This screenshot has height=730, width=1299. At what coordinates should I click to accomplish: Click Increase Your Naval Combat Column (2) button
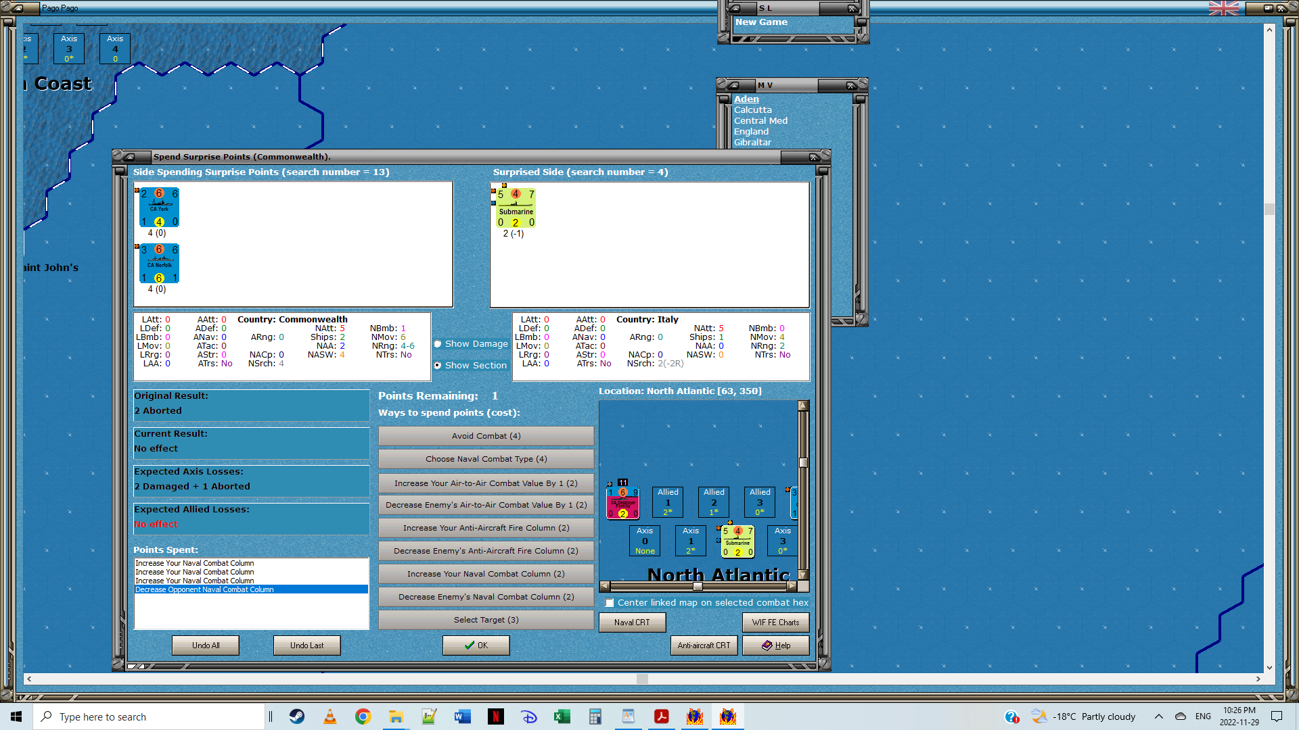pos(486,574)
